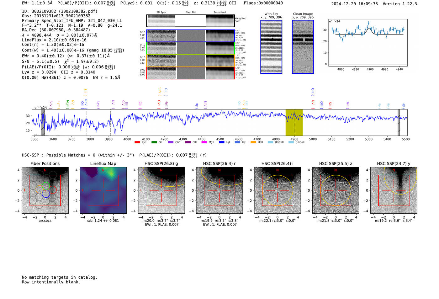The image size is (439, 299).
Task: Click the 'λ = 4898.44Å' wavelength line
Action: tap(36, 35)
